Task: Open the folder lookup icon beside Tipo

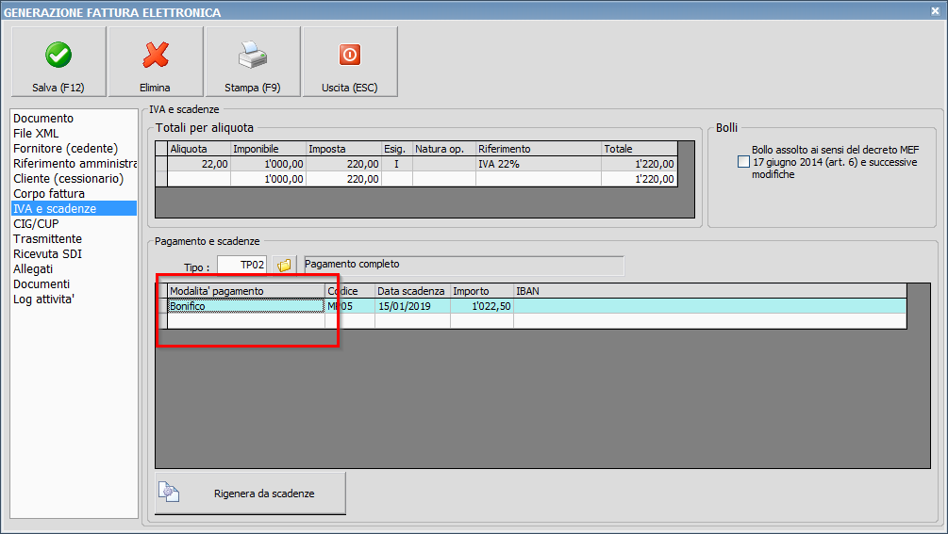Action: click(284, 265)
